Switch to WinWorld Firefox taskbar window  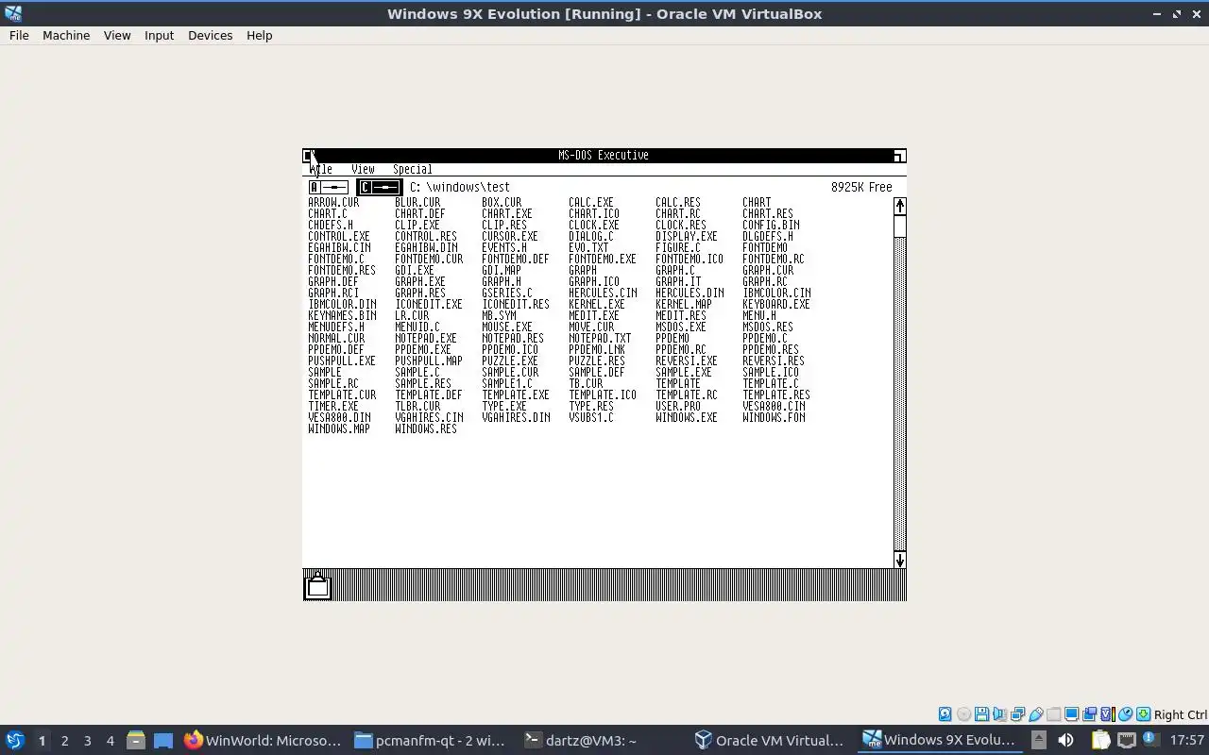point(263,740)
